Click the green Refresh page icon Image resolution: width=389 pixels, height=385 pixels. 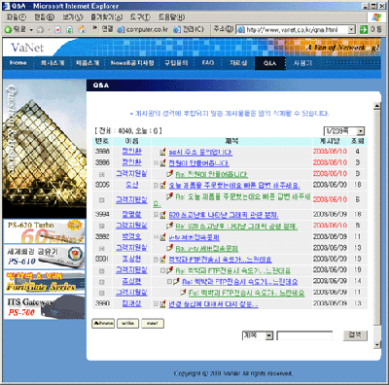point(69,30)
